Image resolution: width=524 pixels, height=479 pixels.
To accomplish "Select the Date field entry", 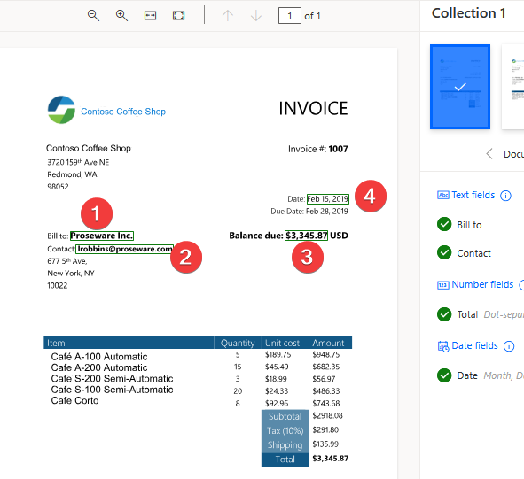I will click(x=467, y=376).
